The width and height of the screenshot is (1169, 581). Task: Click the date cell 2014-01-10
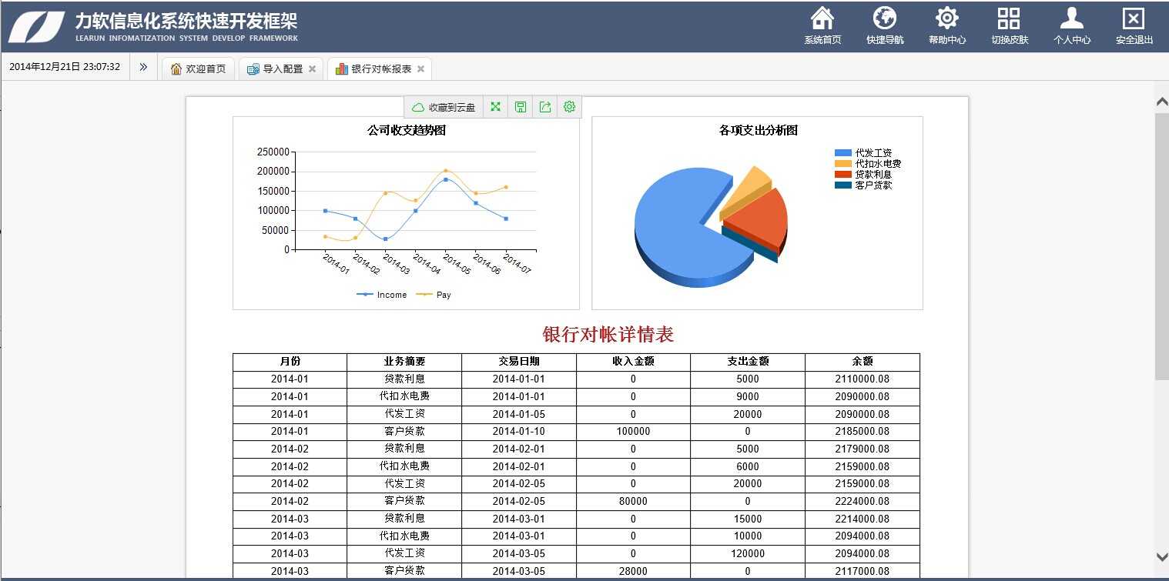click(x=519, y=432)
